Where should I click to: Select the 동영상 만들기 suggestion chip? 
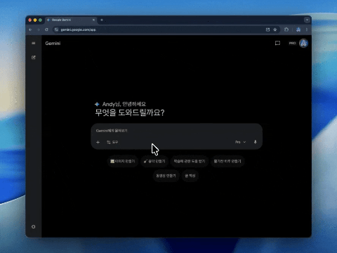click(x=166, y=176)
